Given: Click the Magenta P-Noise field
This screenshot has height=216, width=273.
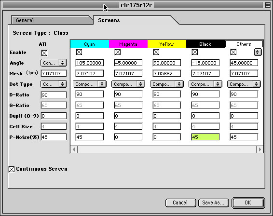Looking at the screenshot, I should [x=128, y=137].
